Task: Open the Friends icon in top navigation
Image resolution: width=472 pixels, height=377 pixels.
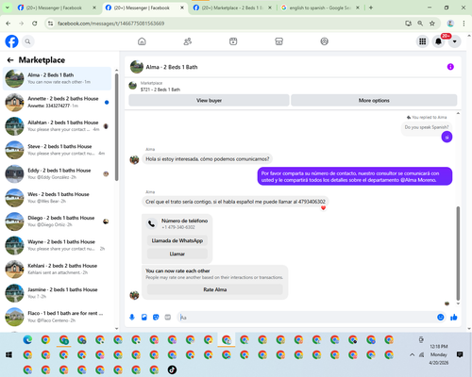Action: click(x=188, y=41)
